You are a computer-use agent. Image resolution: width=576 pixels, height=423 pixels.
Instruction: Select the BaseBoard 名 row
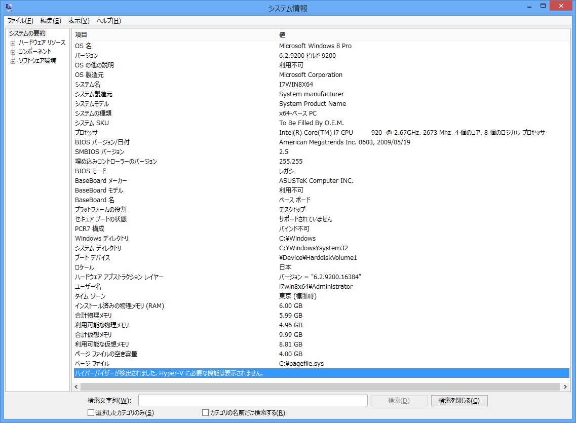(x=321, y=200)
